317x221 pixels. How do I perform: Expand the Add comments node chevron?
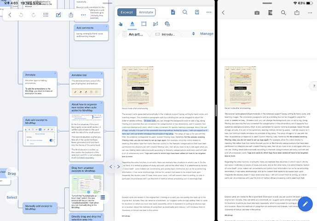(x=106, y=26)
